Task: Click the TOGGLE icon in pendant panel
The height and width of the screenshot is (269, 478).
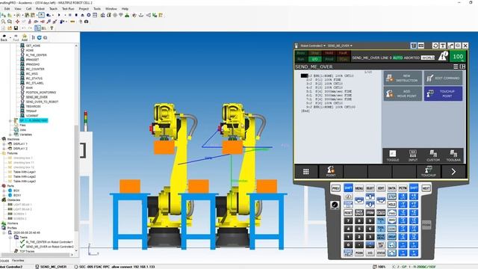Action: pos(393,155)
